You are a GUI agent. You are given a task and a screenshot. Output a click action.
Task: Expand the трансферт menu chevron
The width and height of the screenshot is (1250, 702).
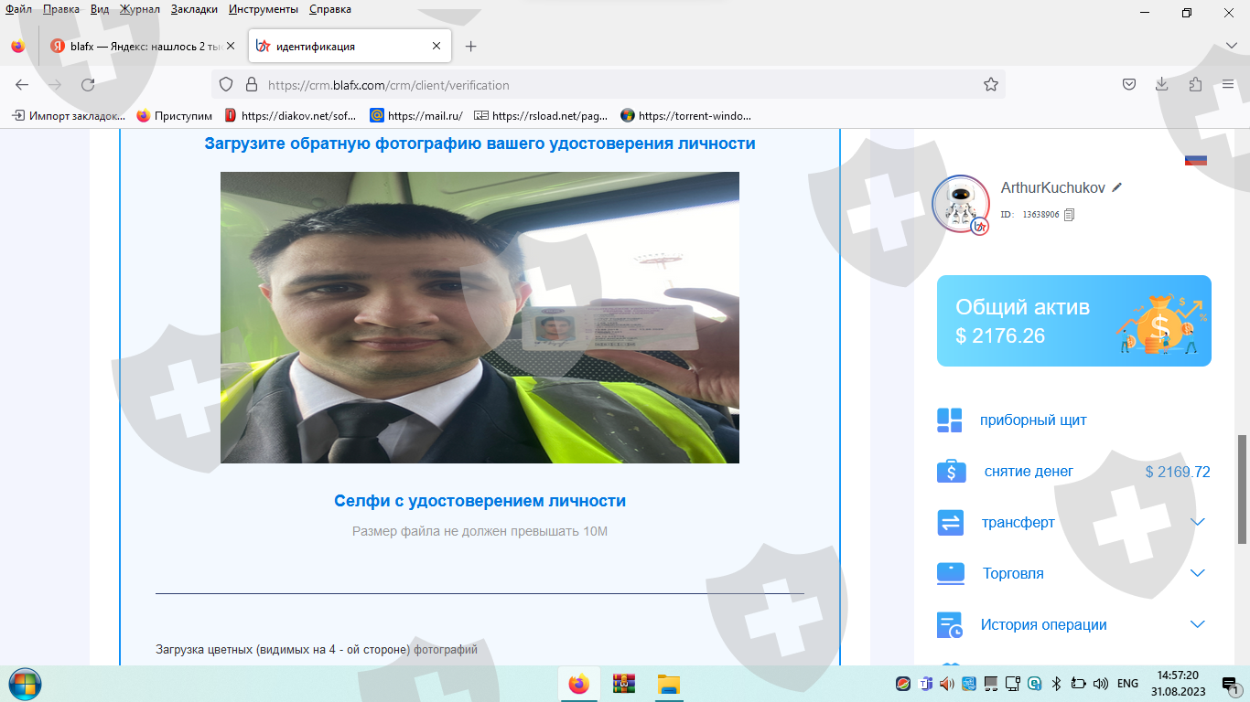(1197, 522)
